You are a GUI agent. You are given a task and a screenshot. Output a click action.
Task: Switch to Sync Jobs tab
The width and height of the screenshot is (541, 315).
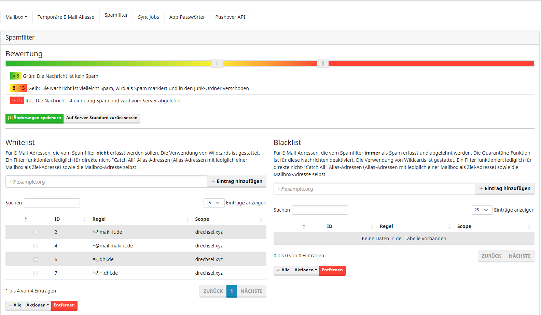148,17
